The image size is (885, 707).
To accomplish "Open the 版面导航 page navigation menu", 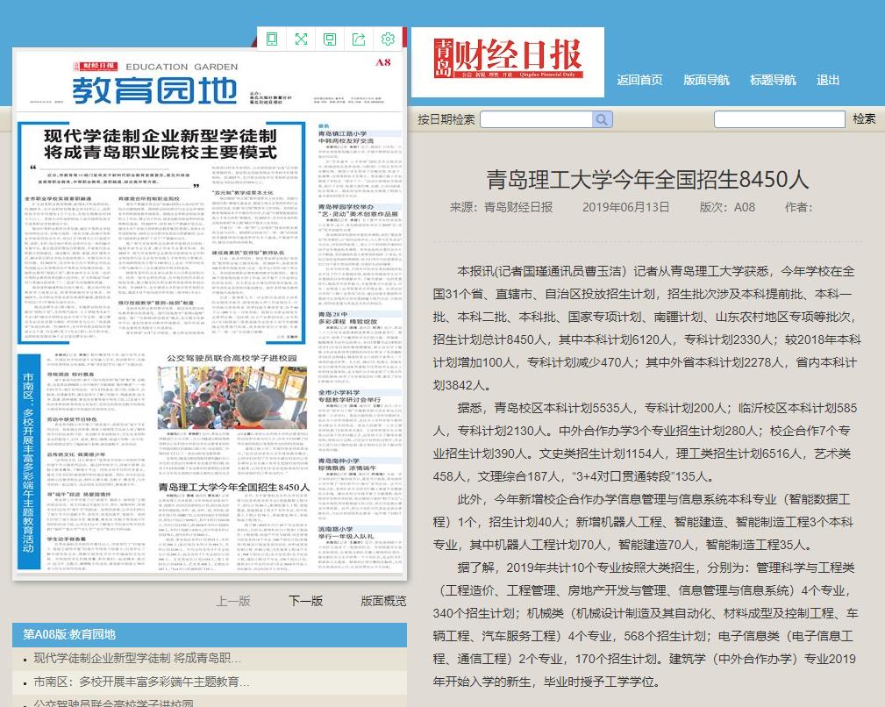I will tap(706, 80).
